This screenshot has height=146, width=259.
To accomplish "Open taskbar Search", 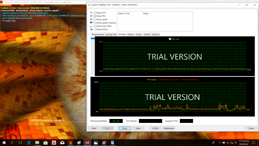I will pos(12,142).
